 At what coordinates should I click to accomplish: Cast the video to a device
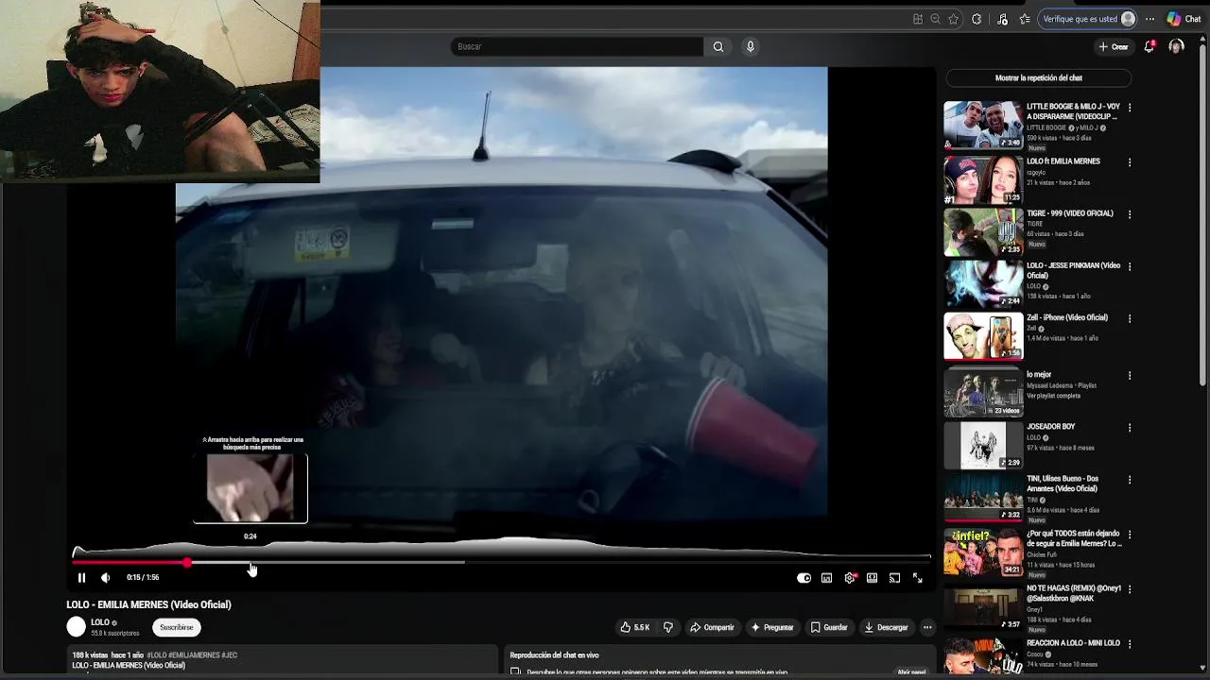pyautogui.click(x=894, y=578)
